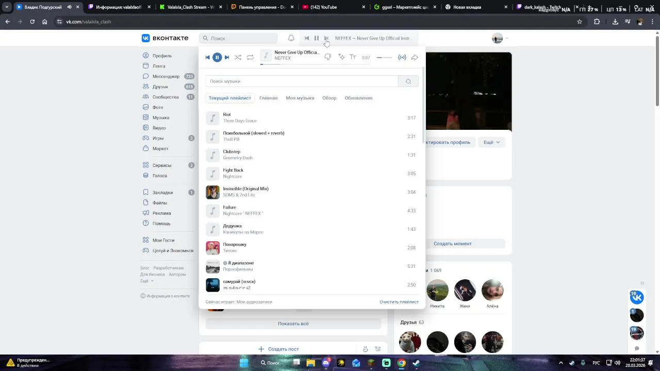The height and width of the screenshot is (371, 660).
Task: Open the Обновления music tab
Action: (358, 98)
